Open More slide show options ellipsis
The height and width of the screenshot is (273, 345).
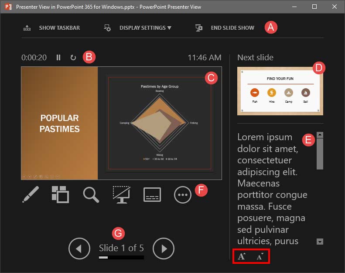(x=183, y=195)
